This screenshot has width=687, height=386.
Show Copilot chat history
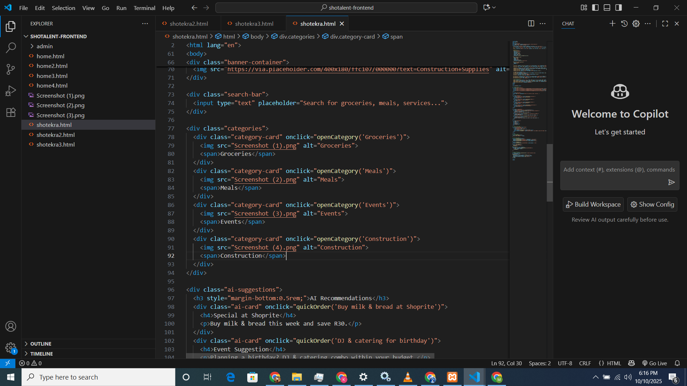(x=624, y=24)
